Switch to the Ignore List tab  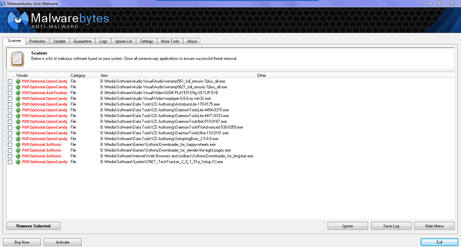click(123, 41)
